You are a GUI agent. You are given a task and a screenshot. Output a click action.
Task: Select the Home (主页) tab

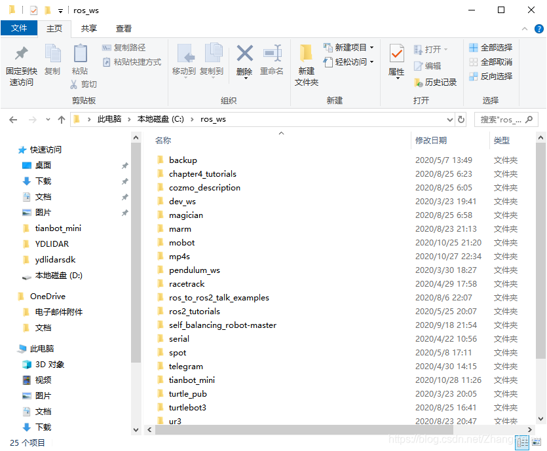(x=54, y=29)
